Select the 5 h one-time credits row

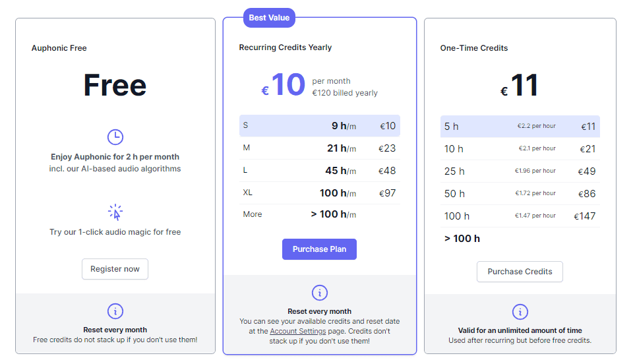pyautogui.click(x=520, y=127)
